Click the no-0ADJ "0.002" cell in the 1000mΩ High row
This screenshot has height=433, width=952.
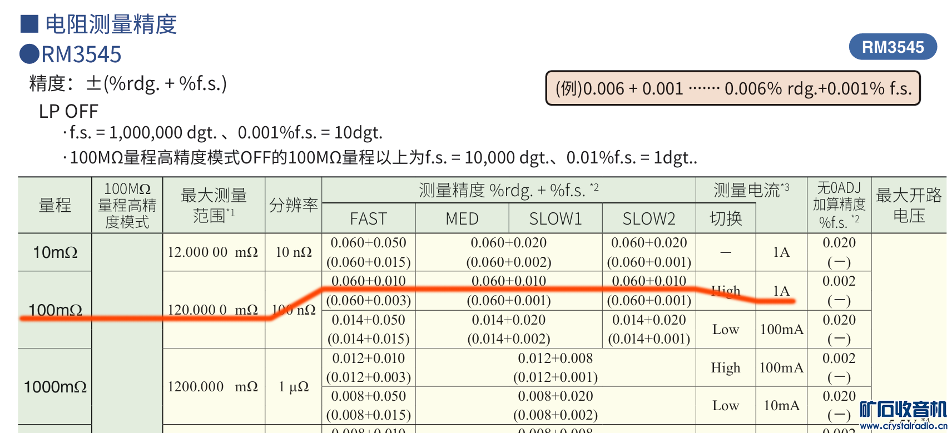tap(839, 367)
